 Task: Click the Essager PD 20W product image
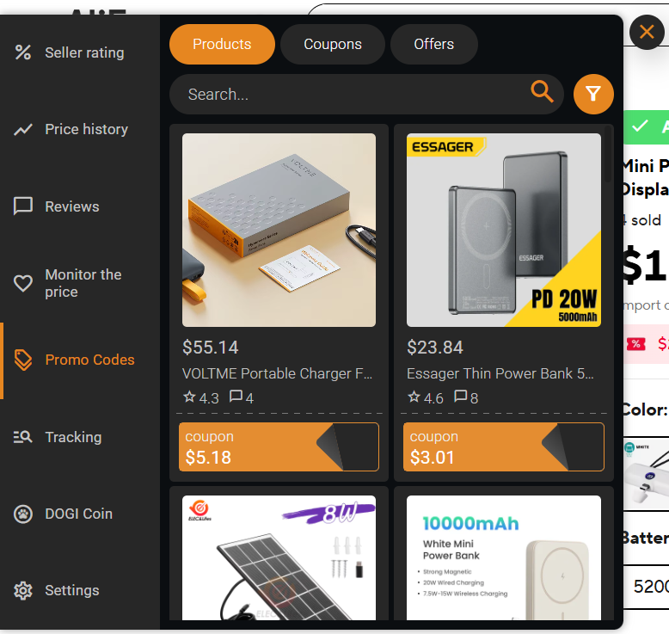coord(503,231)
